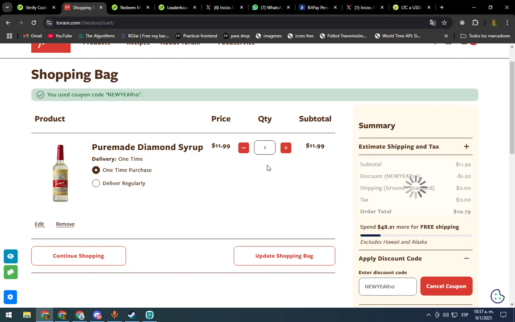Open the cookie preferences icon

coord(497,296)
